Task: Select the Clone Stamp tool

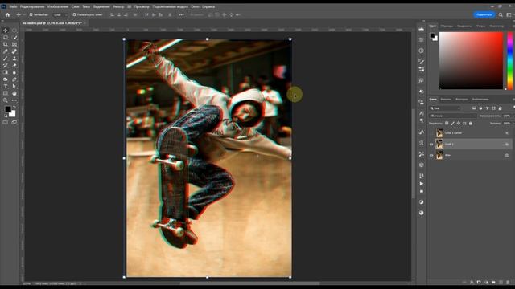Action: (x=14, y=59)
